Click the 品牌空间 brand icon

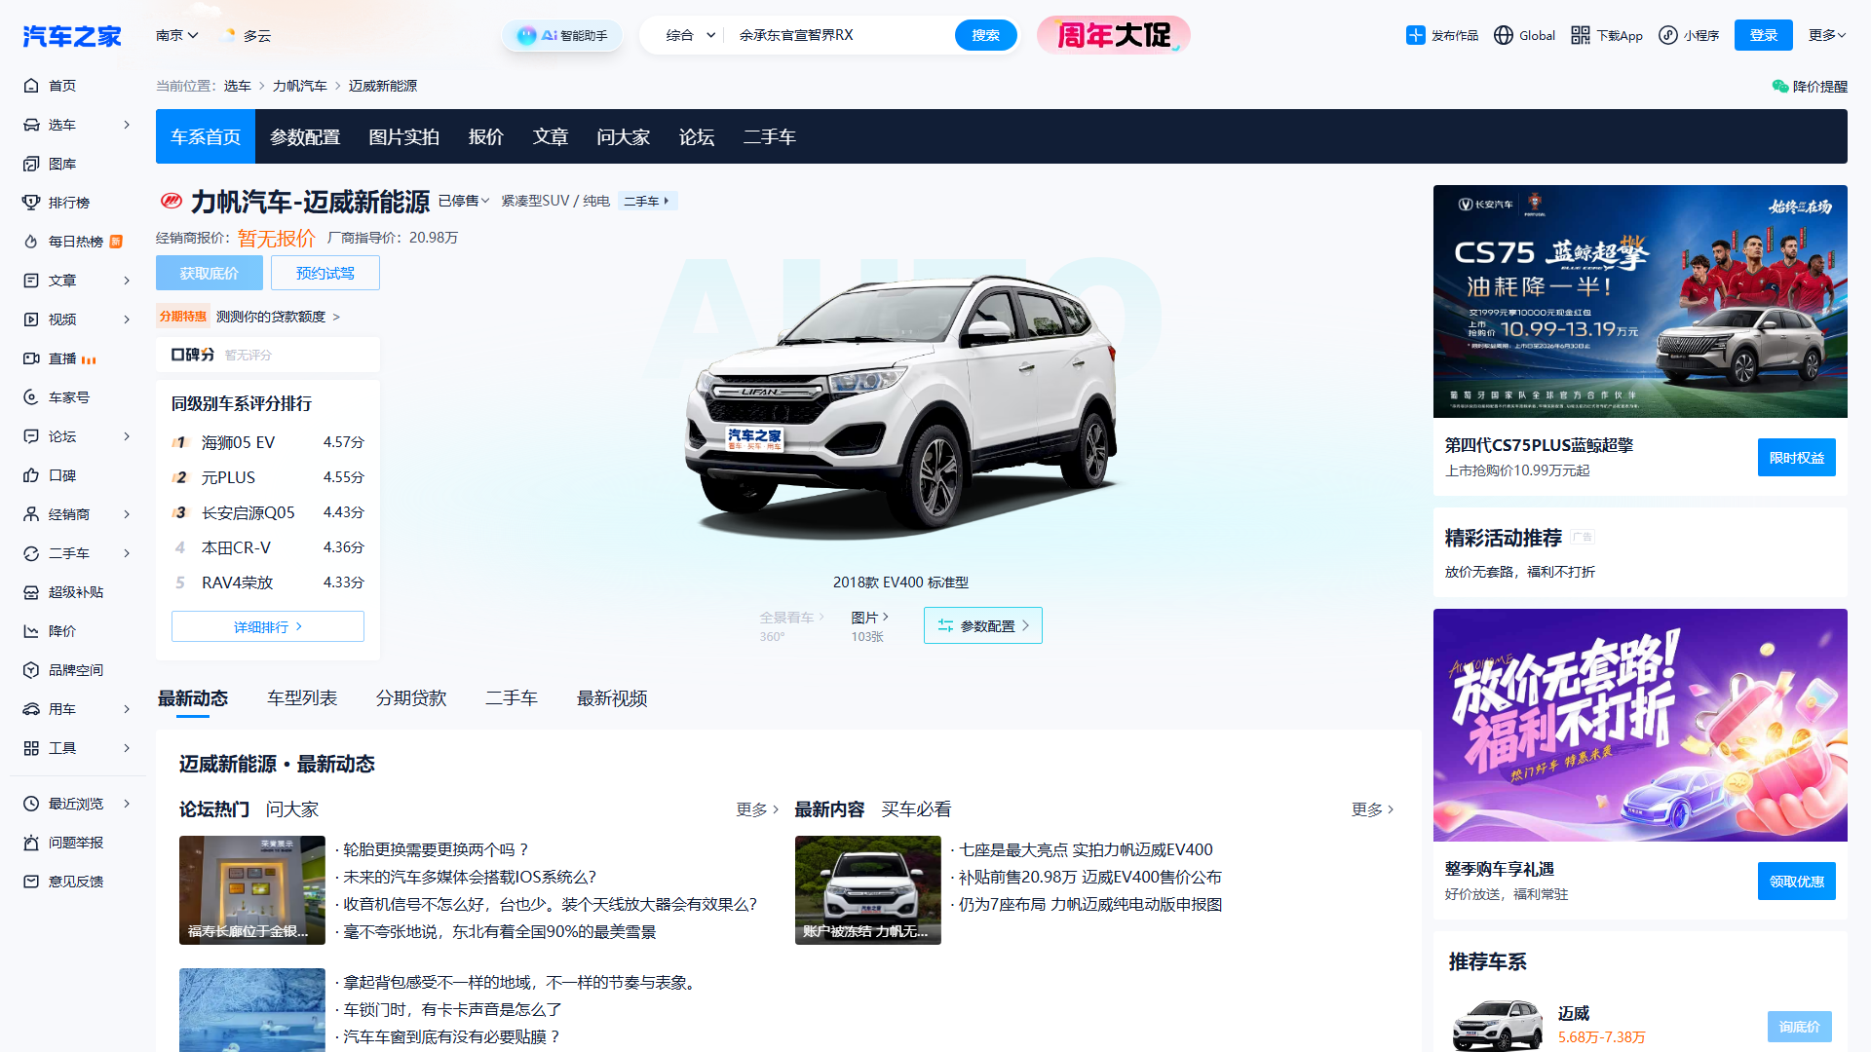[x=31, y=670]
